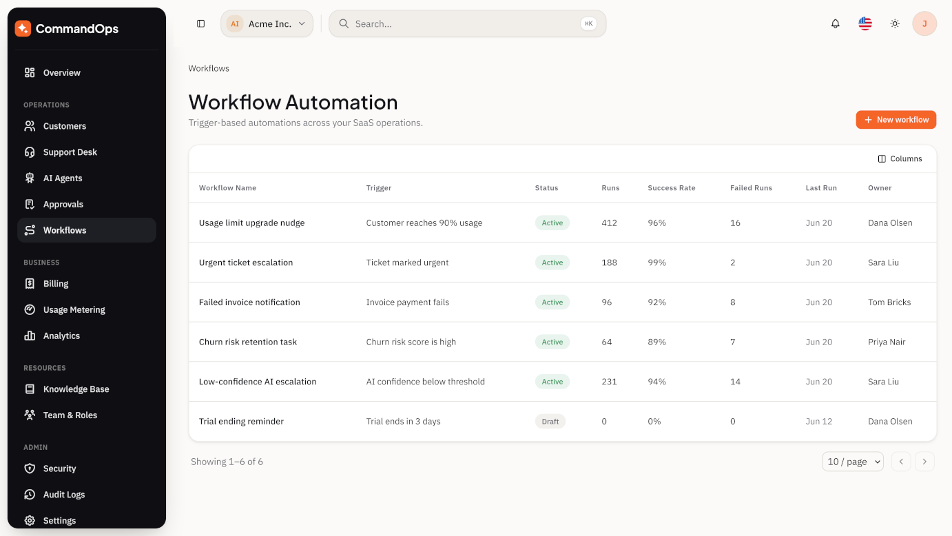Click the Customers people icon
Screen dimensions: 952x536
click(30, 126)
